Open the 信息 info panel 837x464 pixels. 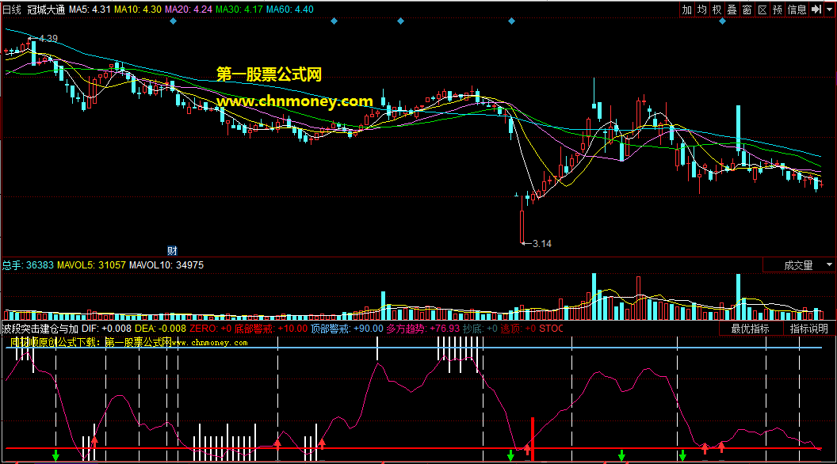click(797, 10)
